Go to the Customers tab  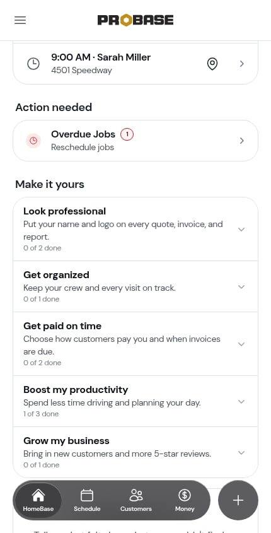[x=136, y=500]
